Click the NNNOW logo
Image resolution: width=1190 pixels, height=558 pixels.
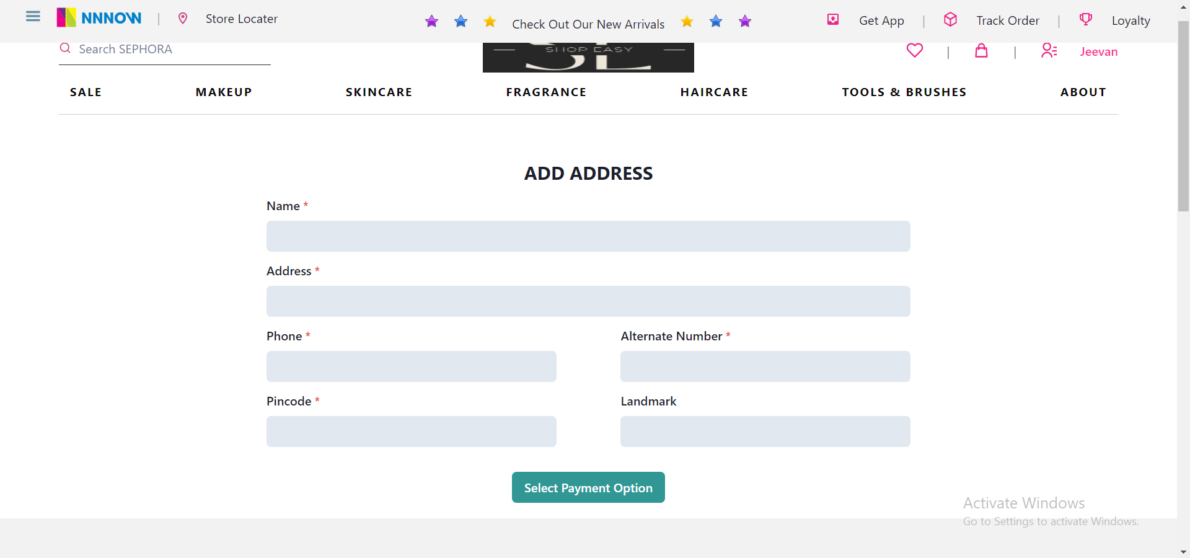click(99, 17)
